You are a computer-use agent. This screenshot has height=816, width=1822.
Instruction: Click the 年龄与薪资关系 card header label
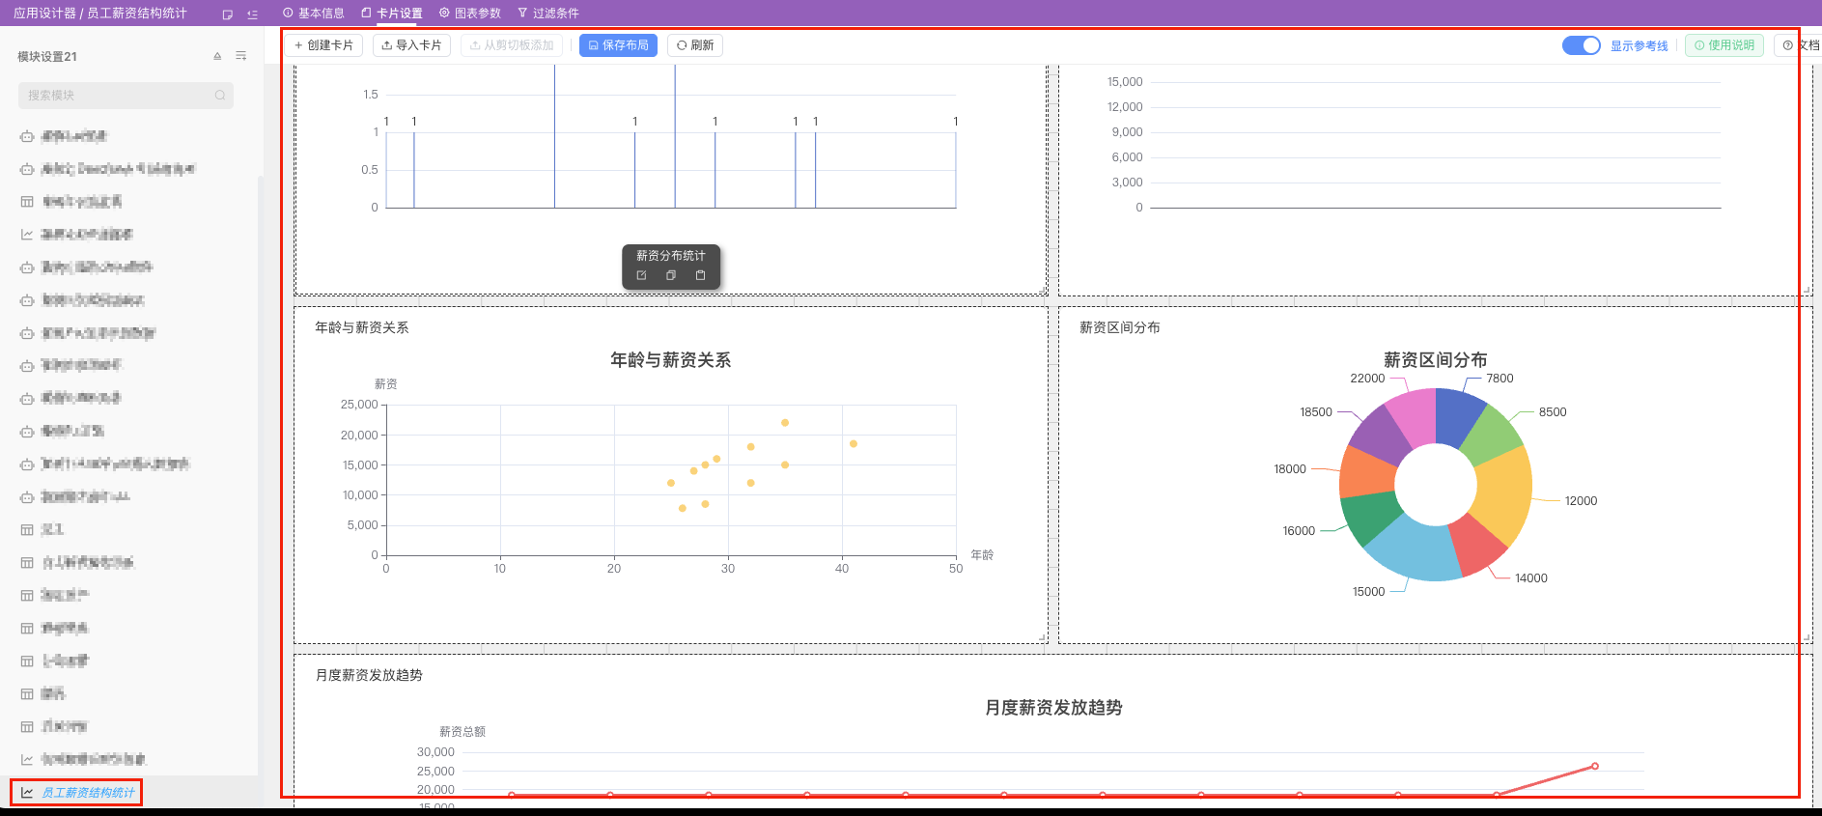362,327
